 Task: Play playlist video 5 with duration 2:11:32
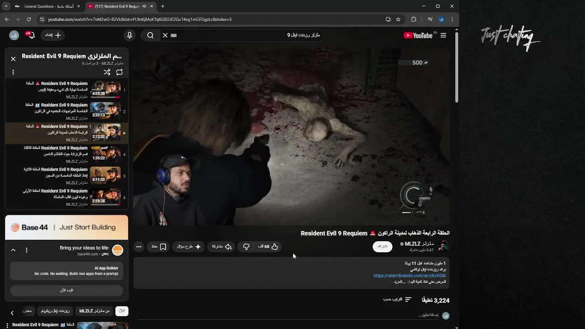(x=67, y=176)
